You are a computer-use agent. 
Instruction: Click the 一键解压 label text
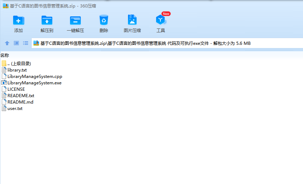coord(75,30)
